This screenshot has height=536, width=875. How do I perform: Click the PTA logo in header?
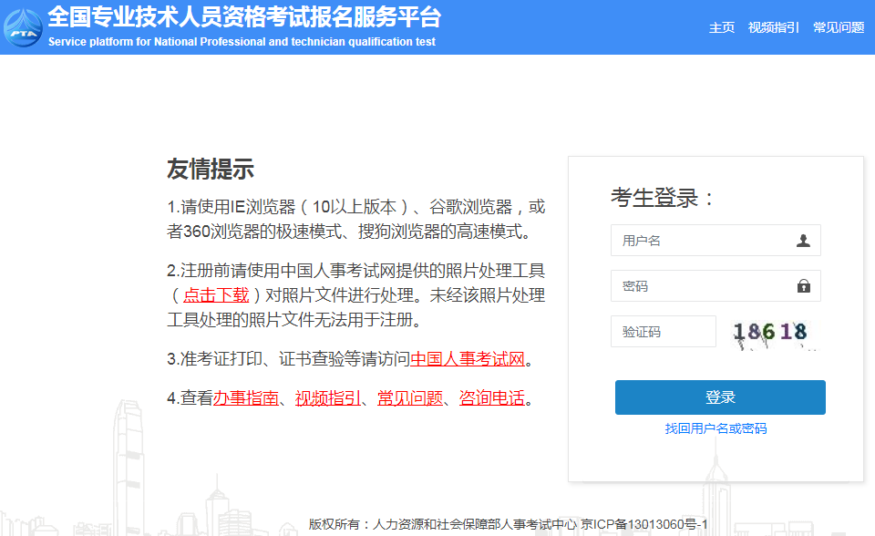tap(23, 28)
